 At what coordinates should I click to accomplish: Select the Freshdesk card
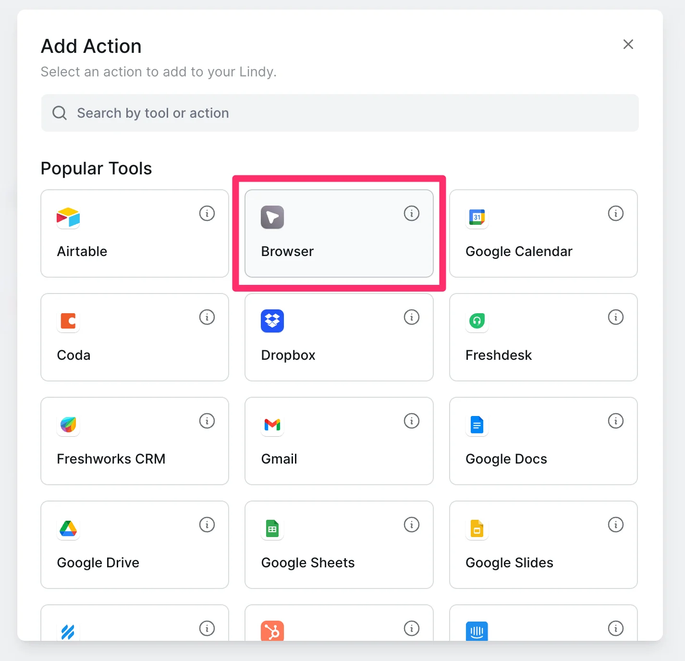tap(543, 337)
